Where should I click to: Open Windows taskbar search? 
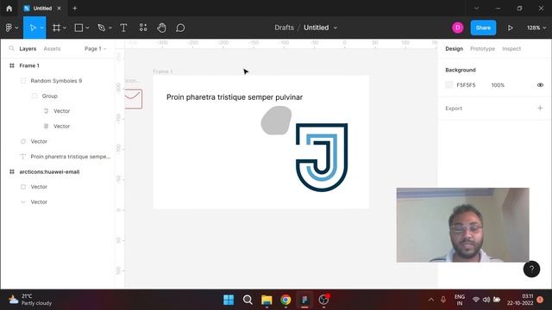pos(248,300)
